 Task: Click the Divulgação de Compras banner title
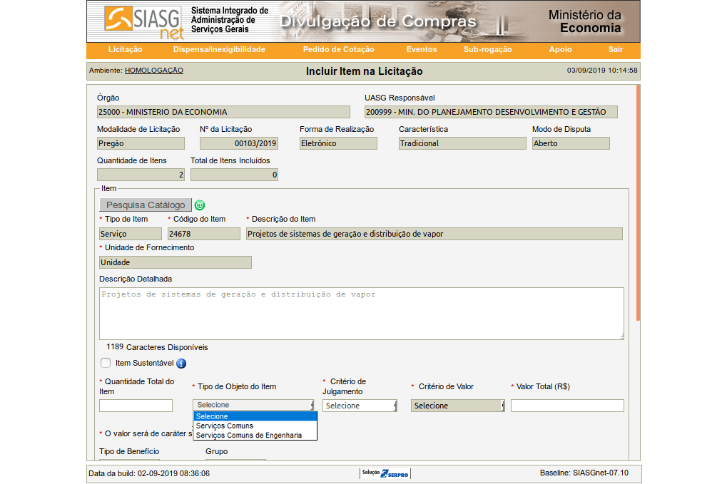(x=378, y=22)
